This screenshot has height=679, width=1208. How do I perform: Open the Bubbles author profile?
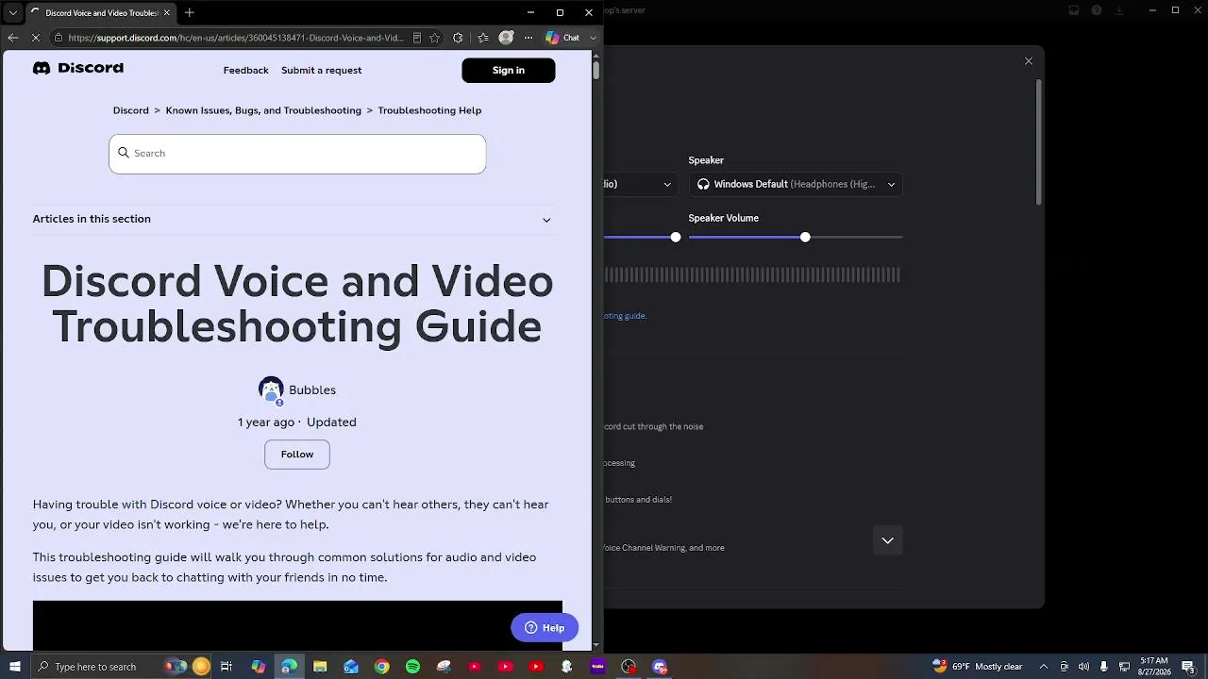click(312, 389)
